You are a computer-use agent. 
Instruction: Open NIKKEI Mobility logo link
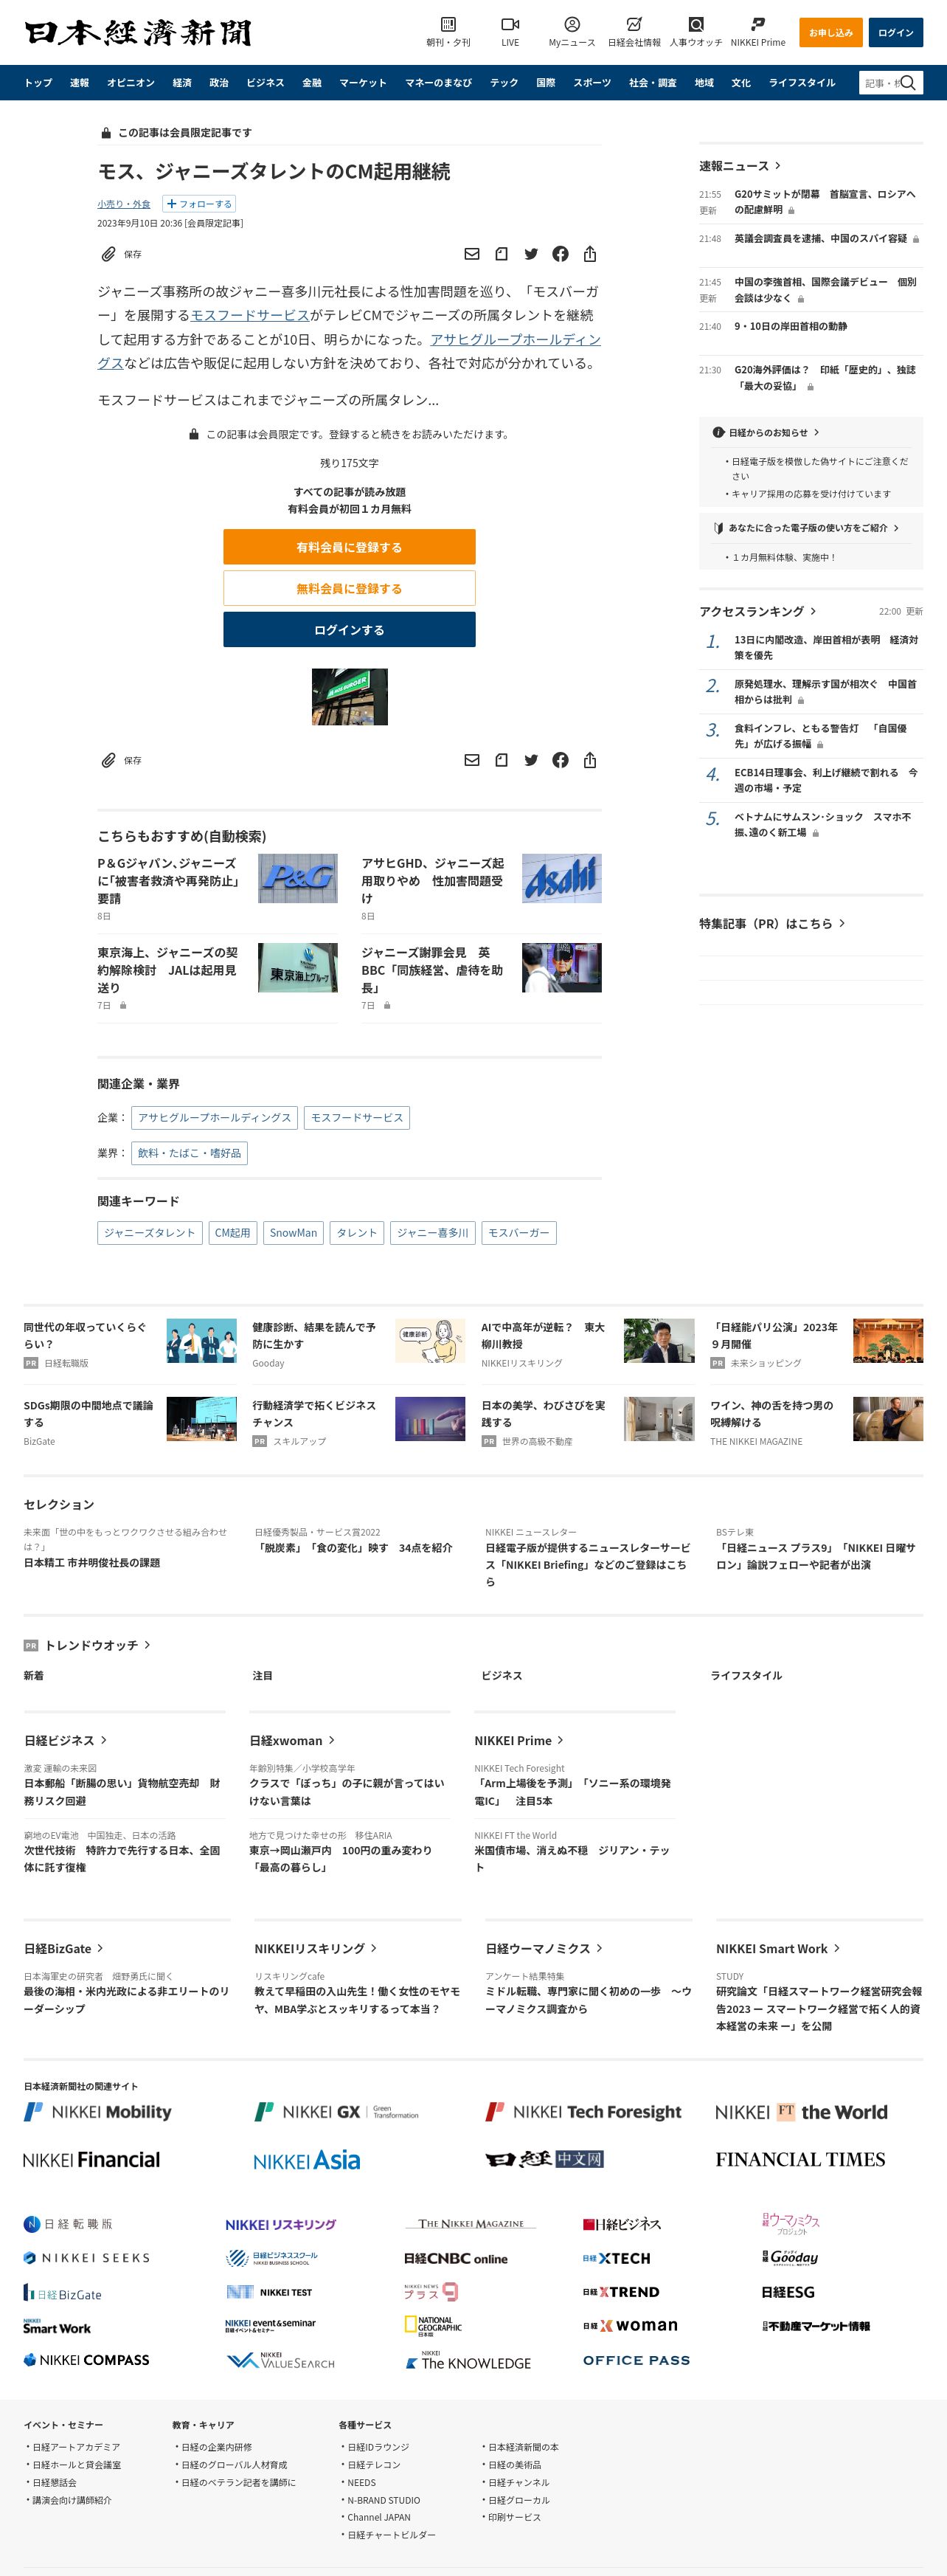pos(98,2112)
